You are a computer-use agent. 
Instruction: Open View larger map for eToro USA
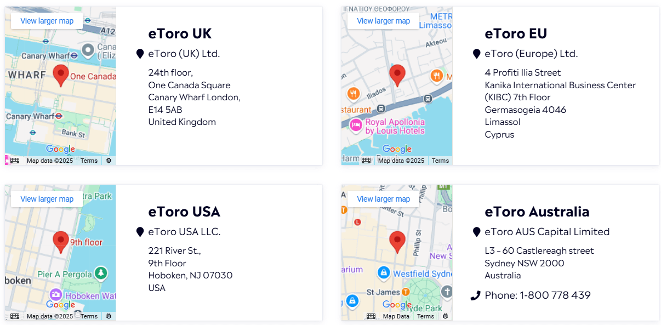tap(47, 199)
